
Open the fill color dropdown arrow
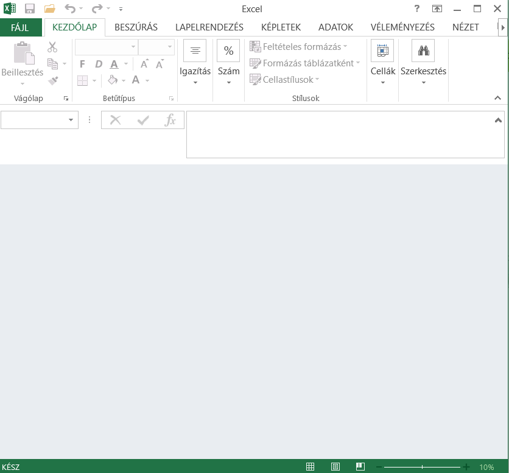124,80
